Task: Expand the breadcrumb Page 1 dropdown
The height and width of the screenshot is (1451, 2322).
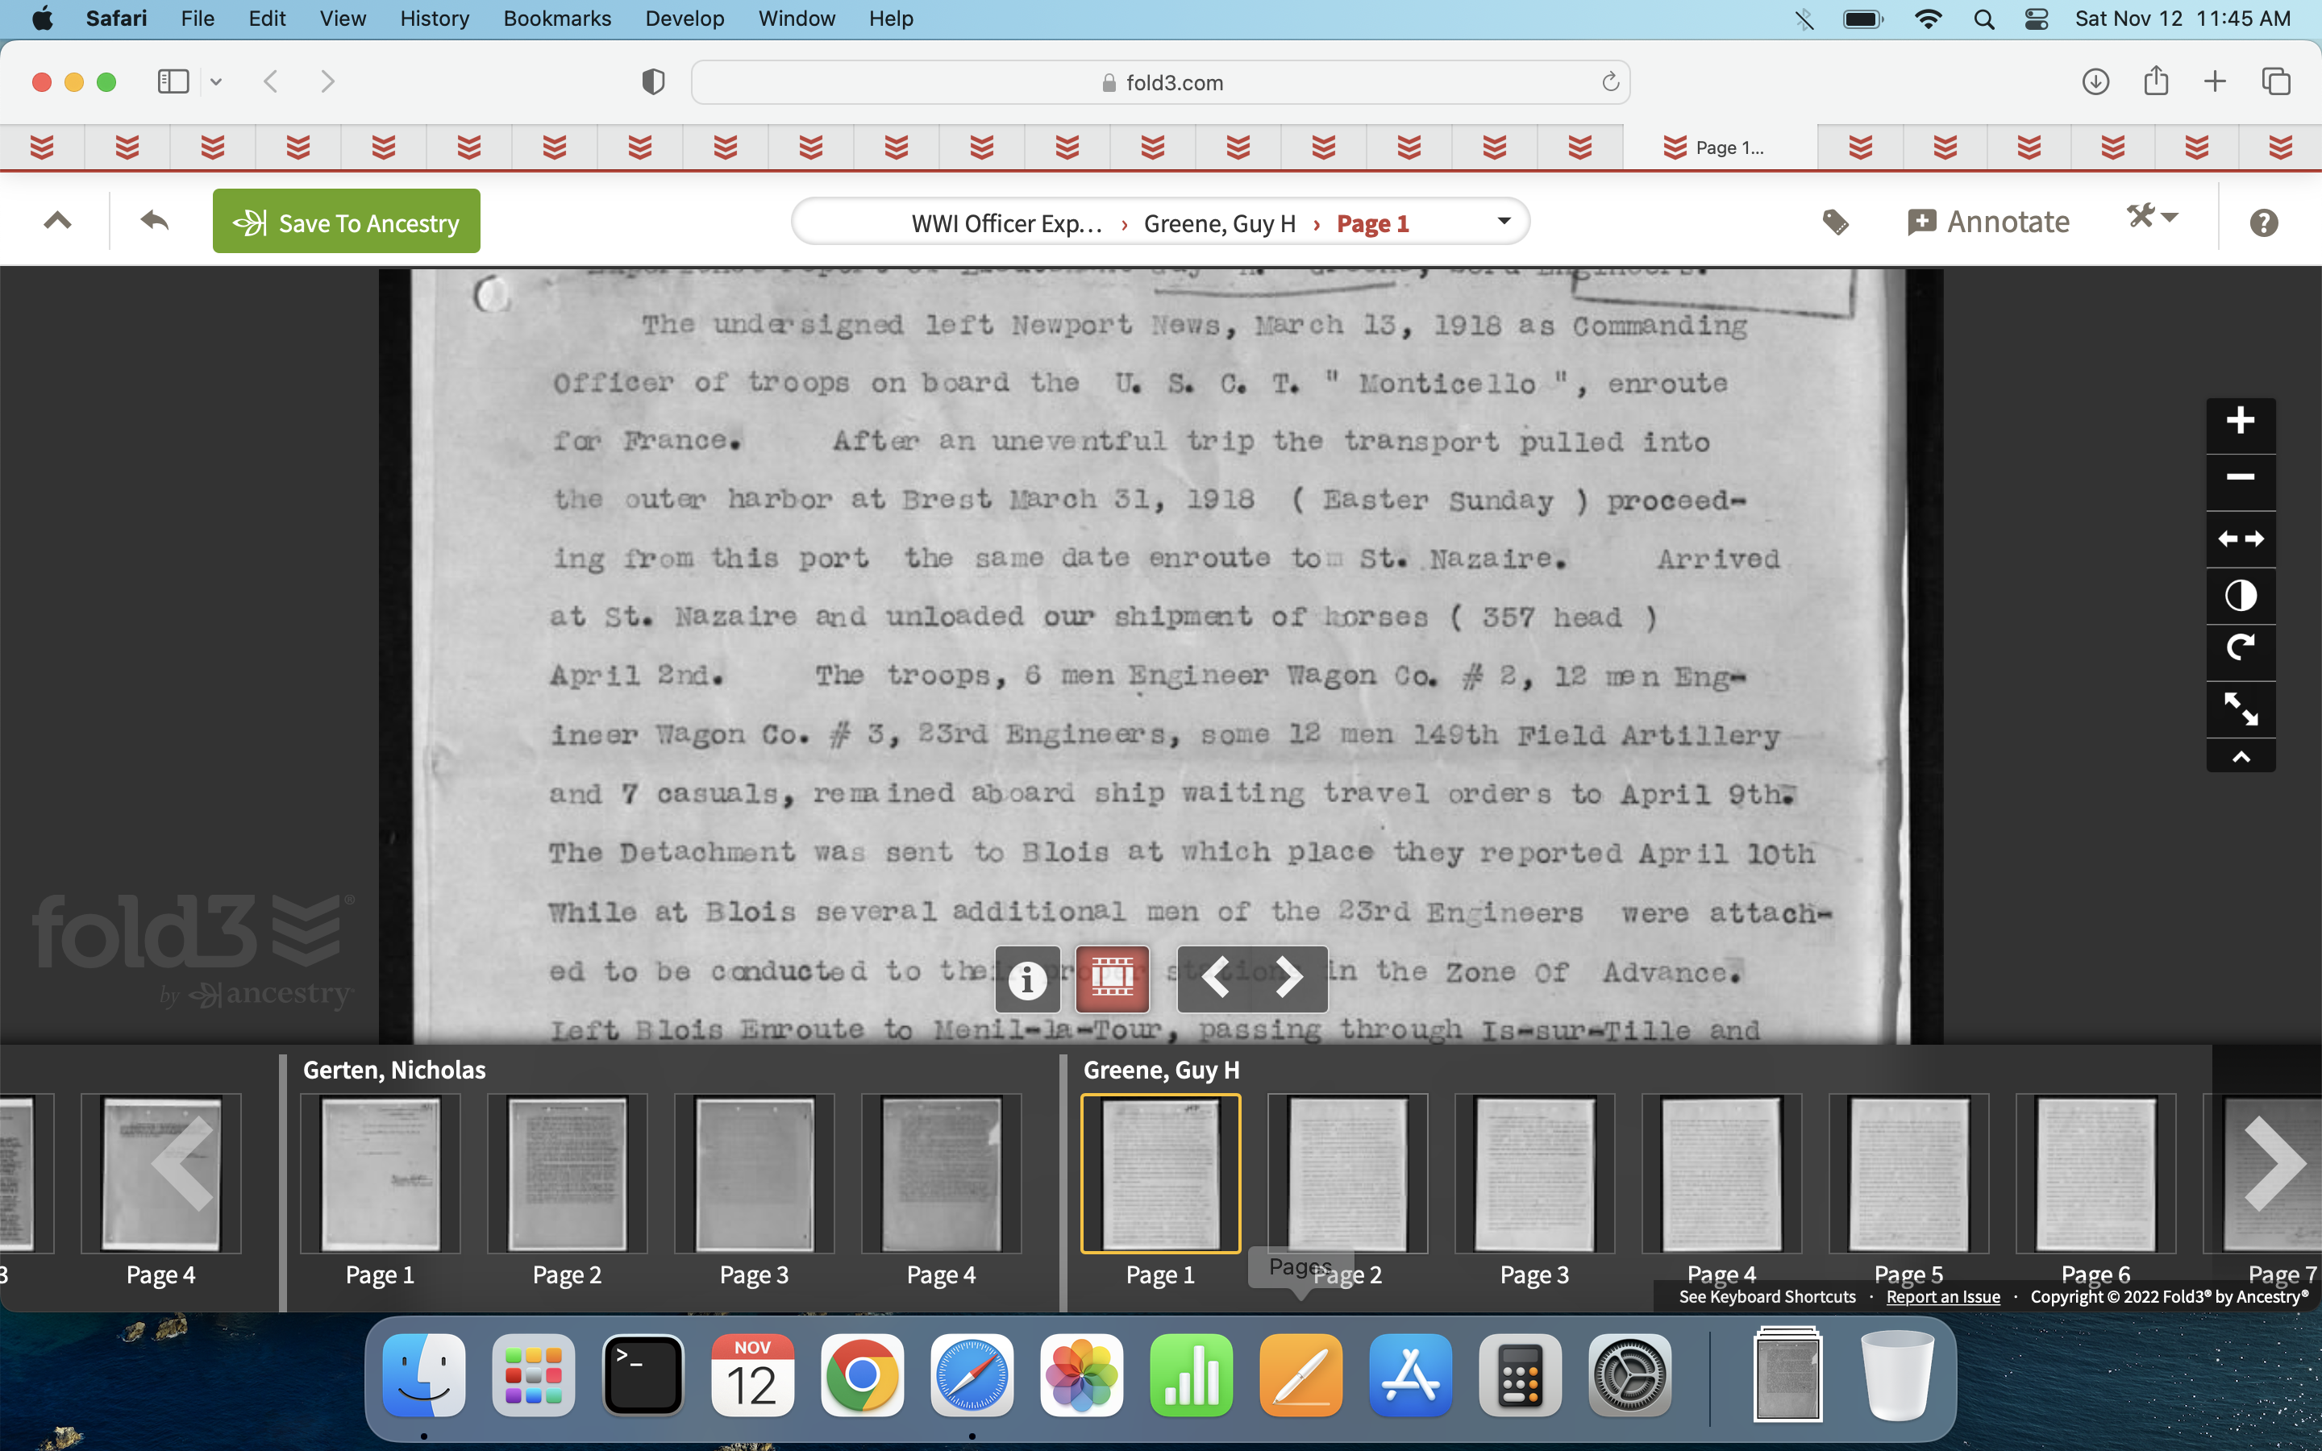Action: point(1504,222)
